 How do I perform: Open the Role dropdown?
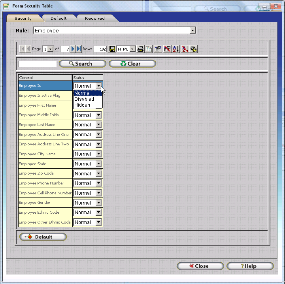[193, 30]
